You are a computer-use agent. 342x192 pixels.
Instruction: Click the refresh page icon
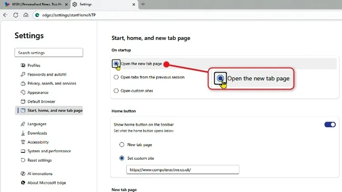pos(16,15)
